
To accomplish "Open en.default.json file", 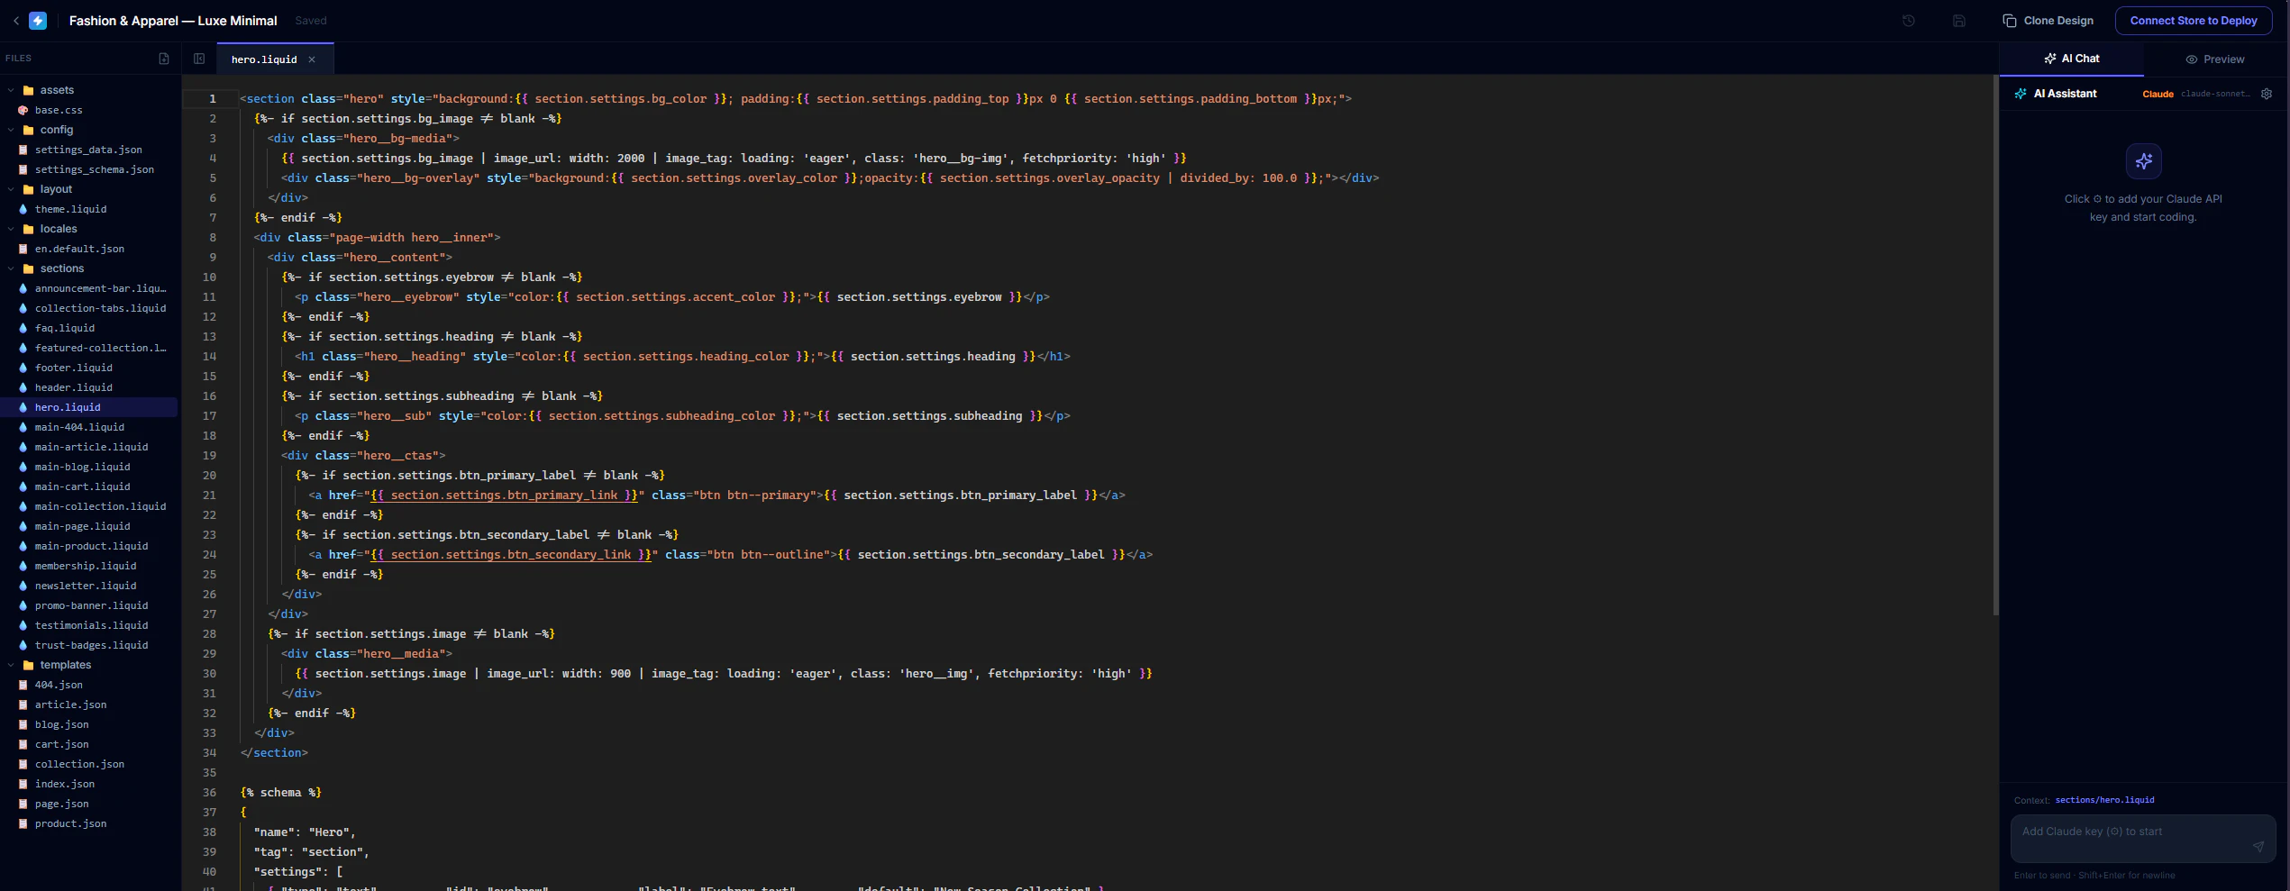I will click(x=89, y=249).
